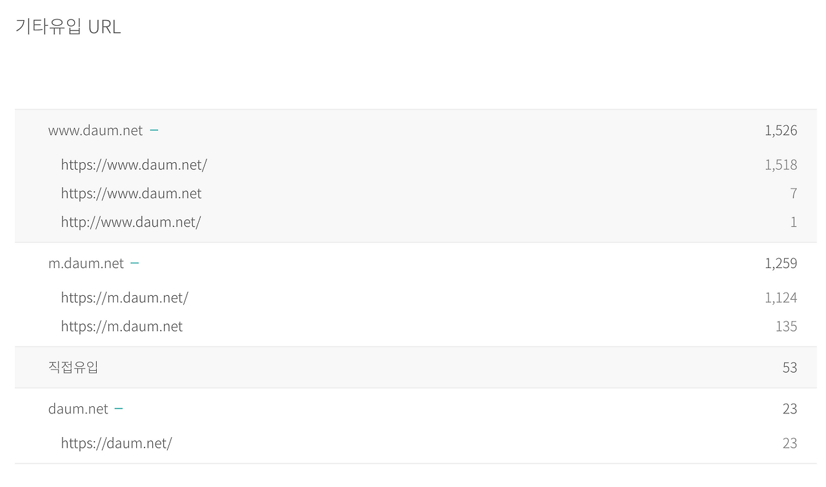Click the 53 count beside 직접유입
Image resolution: width=826 pixels, height=487 pixels.
click(790, 367)
